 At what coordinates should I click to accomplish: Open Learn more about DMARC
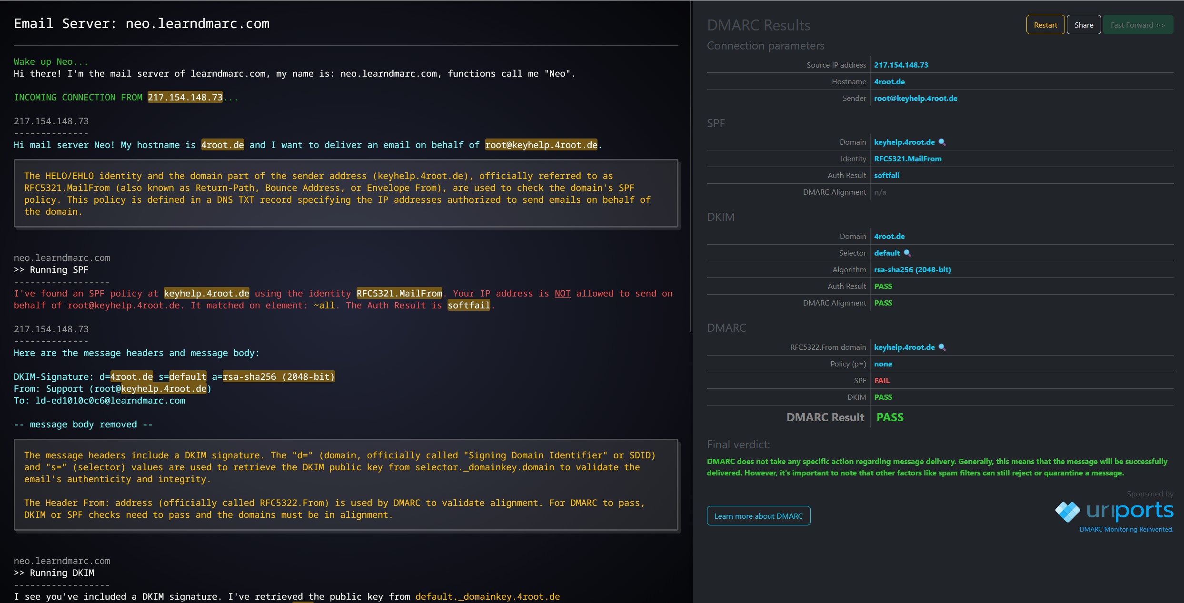click(x=758, y=516)
